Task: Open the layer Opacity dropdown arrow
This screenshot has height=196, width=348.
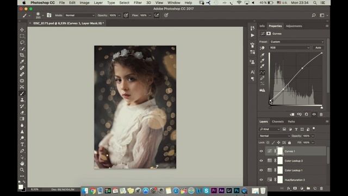Action: [x=313, y=136]
